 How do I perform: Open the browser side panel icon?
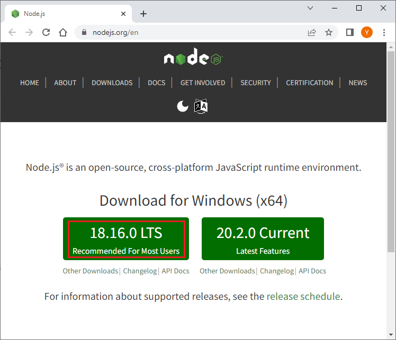(350, 32)
